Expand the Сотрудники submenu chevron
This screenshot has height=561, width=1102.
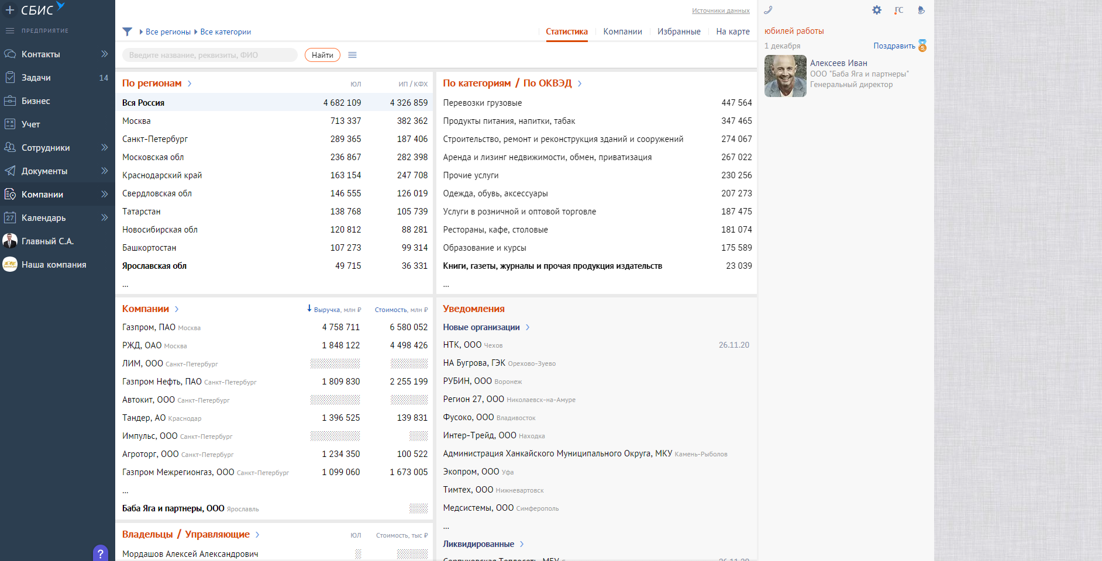tap(104, 147)
